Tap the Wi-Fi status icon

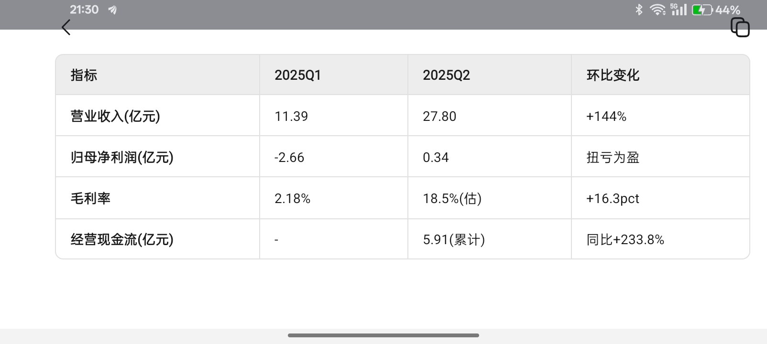point(658,10)
